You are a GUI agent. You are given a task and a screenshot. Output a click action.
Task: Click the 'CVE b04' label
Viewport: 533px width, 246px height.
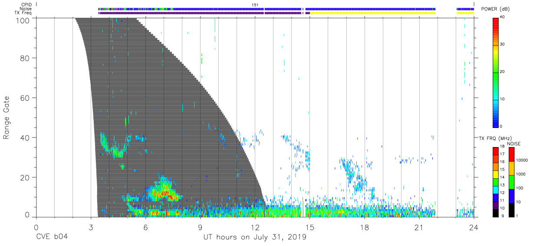click(x=52, y=237)
